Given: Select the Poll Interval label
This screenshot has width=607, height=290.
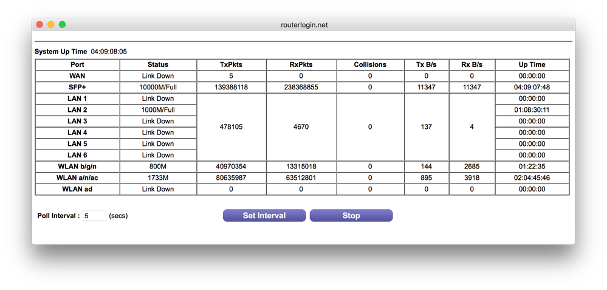Looking at the screenshot, I should [58, 216].
